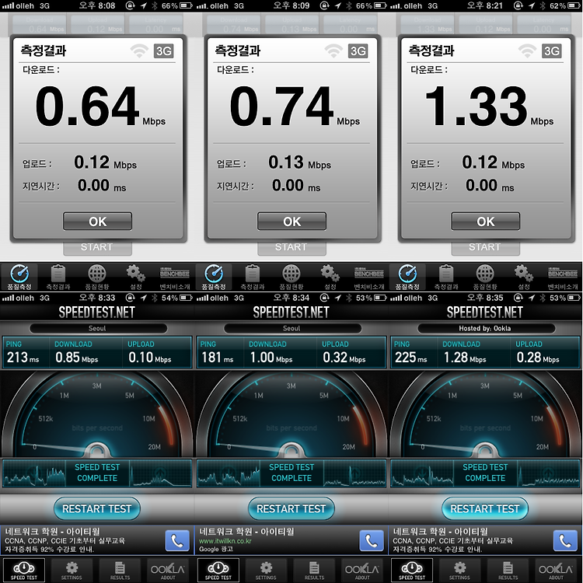Tap OK on the 1.33 Mbps result dialog

(x=486, y=222)
